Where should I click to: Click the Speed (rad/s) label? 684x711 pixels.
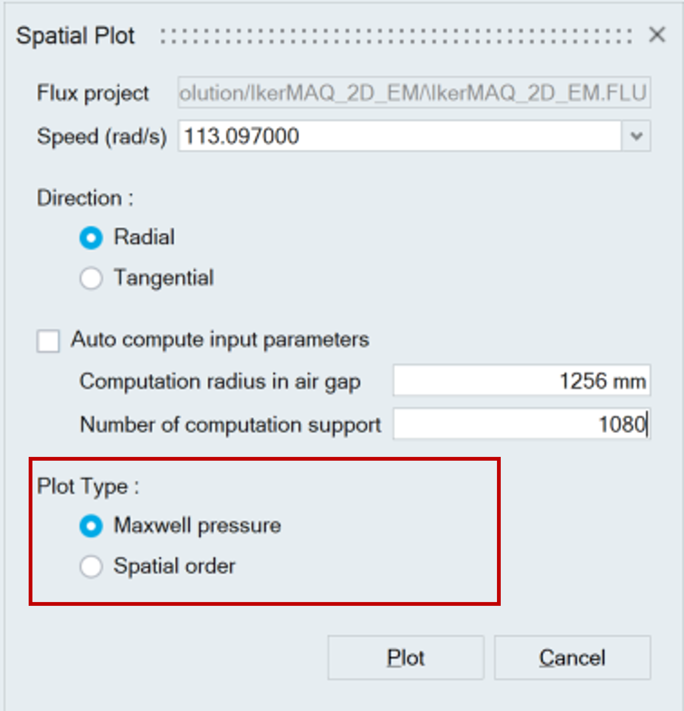[x=102, y=136]
